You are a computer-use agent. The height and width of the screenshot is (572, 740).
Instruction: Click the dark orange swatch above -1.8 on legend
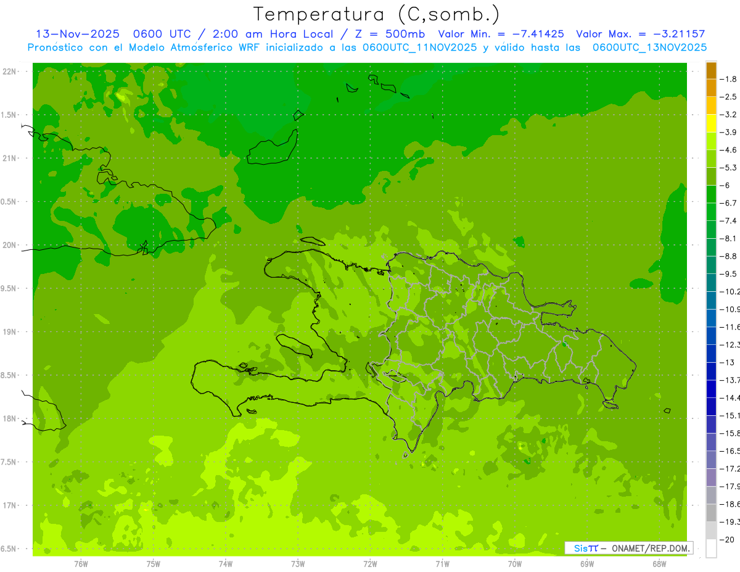(x=711, y=70)
